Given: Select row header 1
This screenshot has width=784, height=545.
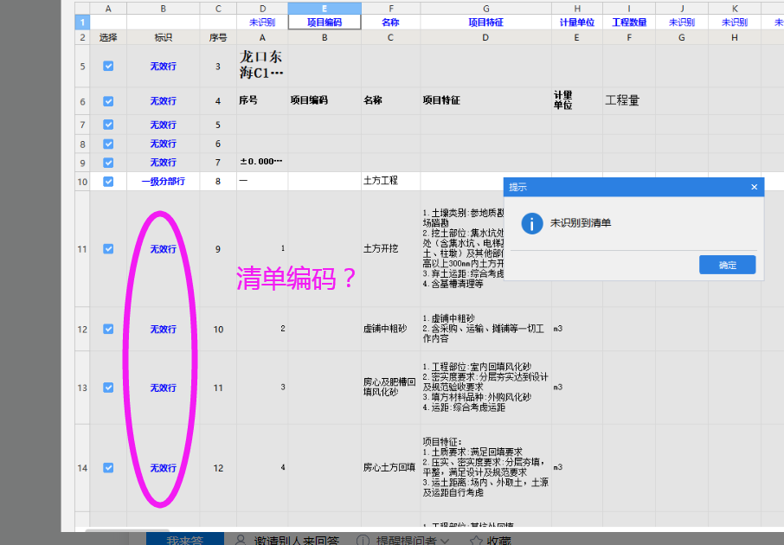Looking at the screenshot, I should pyautogui.click(x=82, y=22).
